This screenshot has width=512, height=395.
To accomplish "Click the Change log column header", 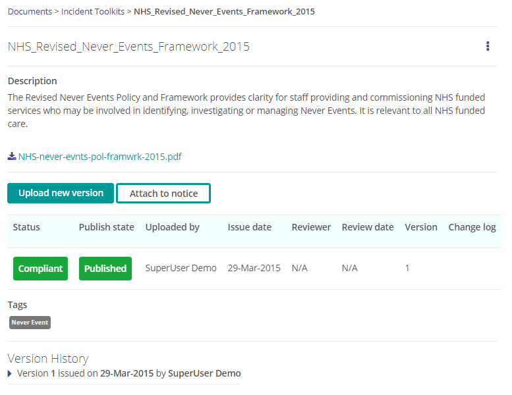I will tap(472, 227).
